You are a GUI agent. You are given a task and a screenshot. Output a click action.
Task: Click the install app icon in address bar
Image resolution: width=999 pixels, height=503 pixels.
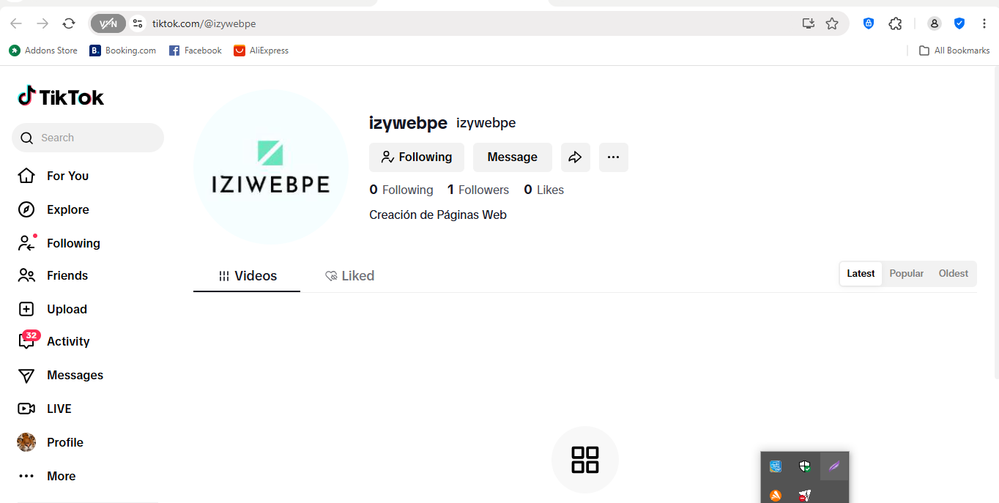809,23
